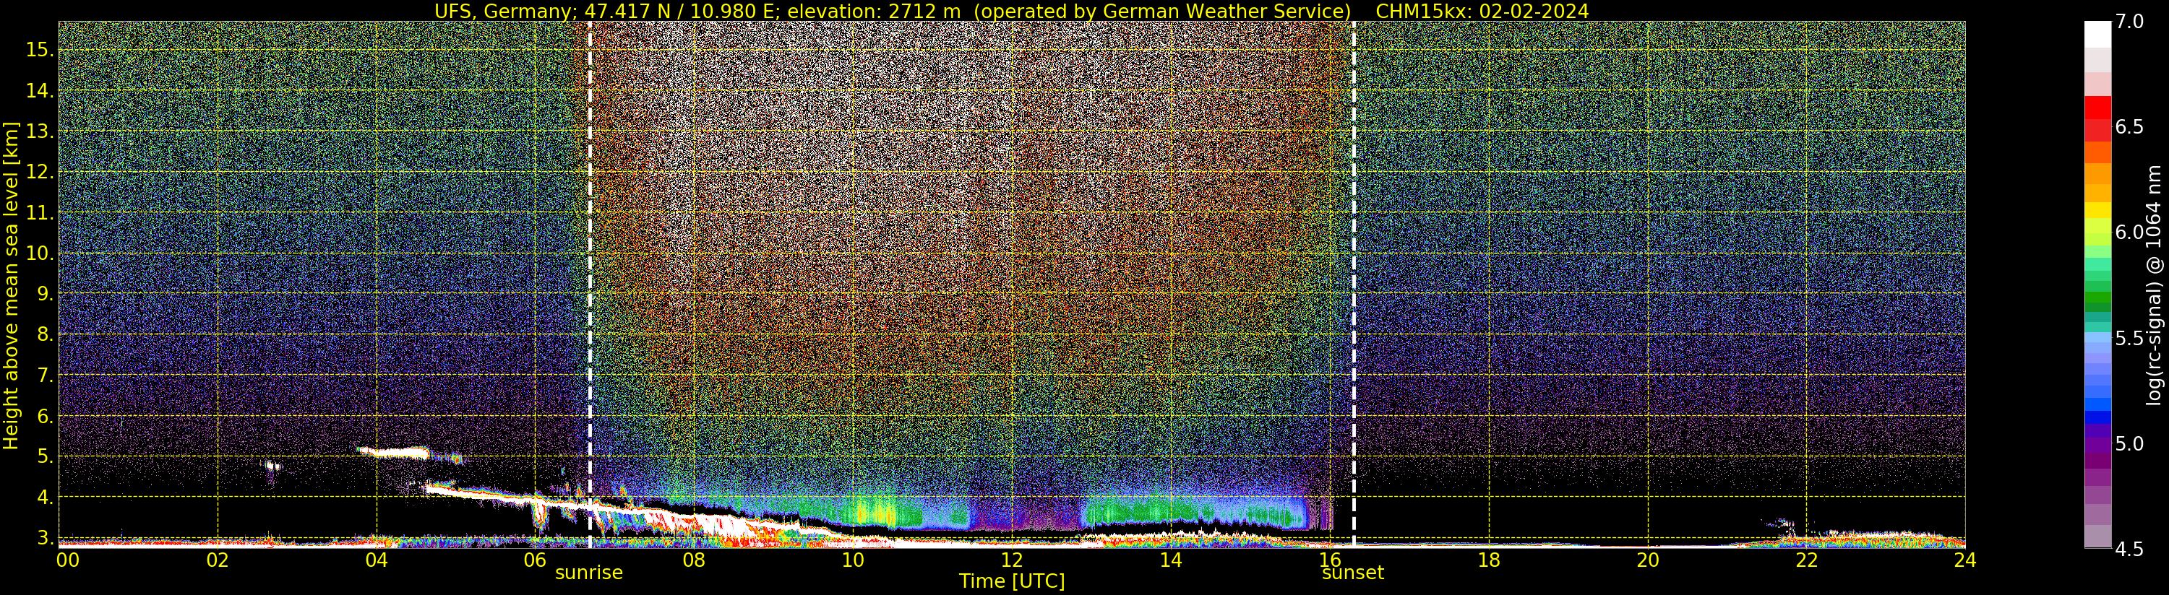Click the white cloud layer near 04 UTC at 5 km
This screenshot has width=2169, height=595.
[x=394, y=452]
